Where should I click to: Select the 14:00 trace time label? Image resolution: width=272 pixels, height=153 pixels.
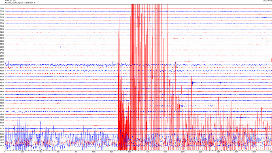pos(2,92)
